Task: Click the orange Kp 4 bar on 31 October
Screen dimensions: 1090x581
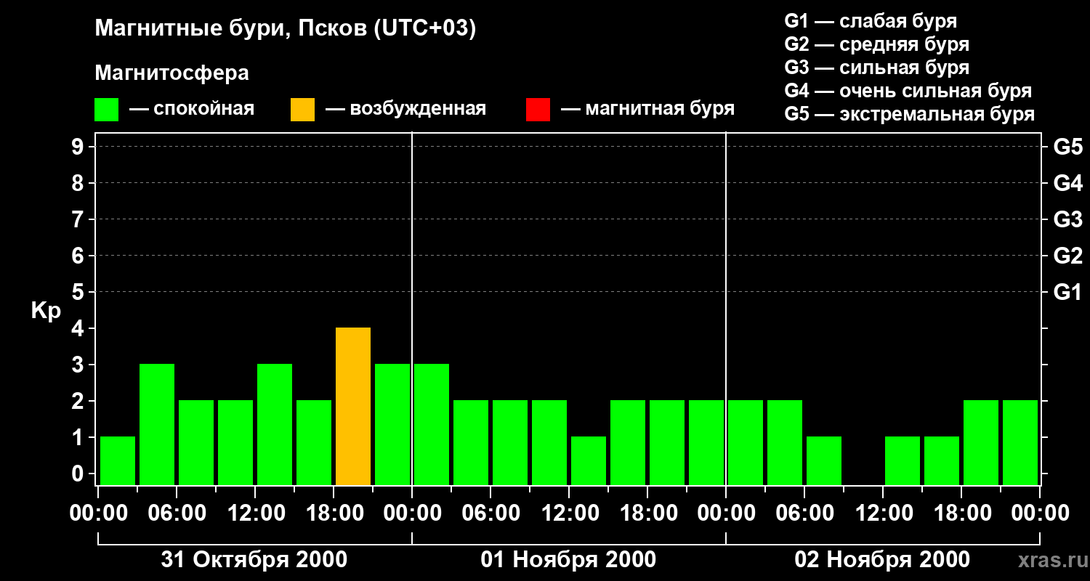Action: [353, 407]
